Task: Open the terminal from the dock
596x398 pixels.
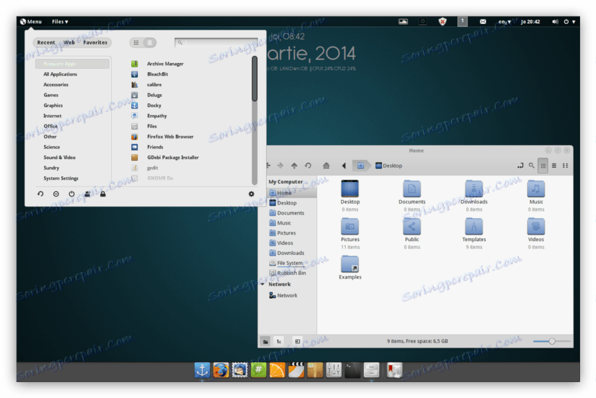Action: pos(353,370)
